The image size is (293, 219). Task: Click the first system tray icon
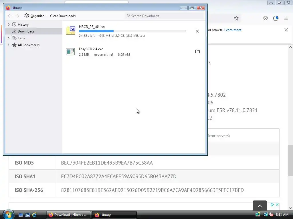[258, 214]
